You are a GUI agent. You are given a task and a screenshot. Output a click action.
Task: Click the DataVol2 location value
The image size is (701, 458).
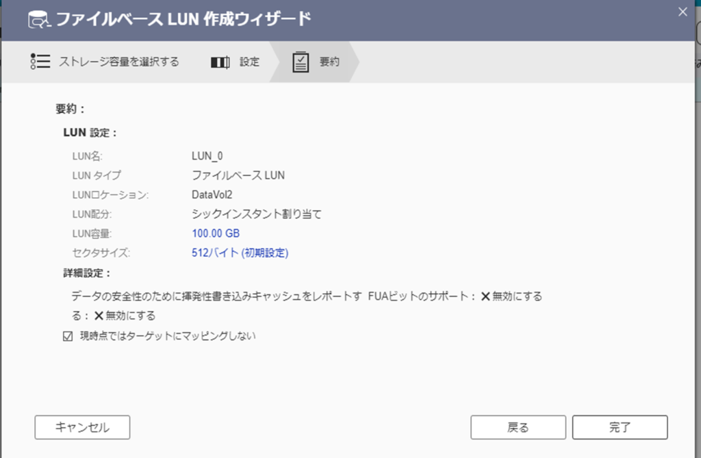tap(212, 194)
